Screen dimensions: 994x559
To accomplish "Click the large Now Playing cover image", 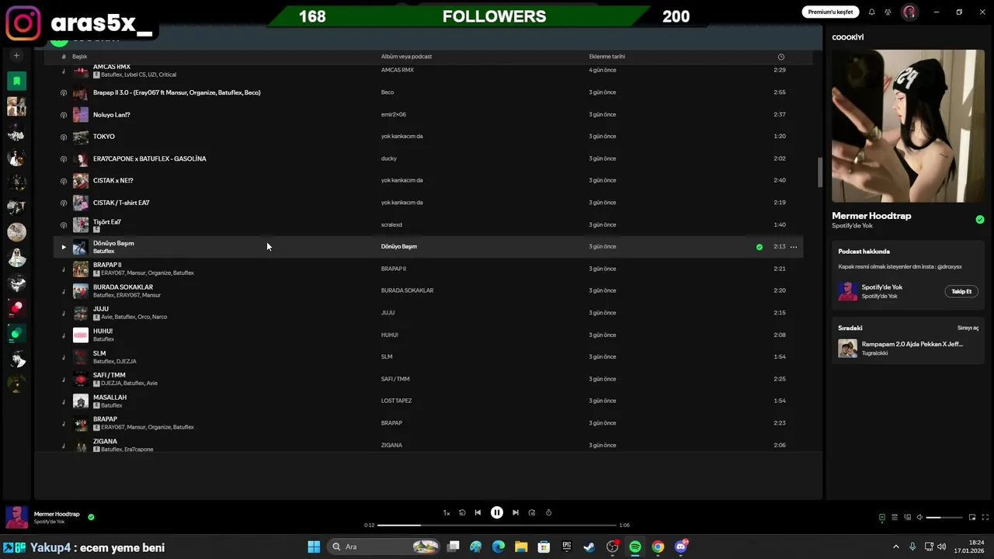I will pos(908,126).
